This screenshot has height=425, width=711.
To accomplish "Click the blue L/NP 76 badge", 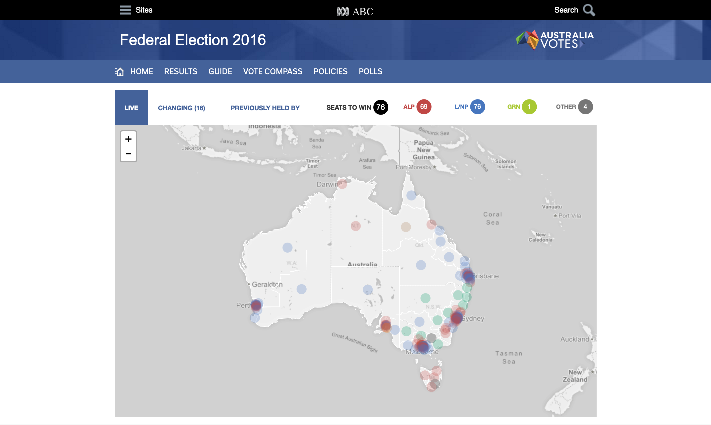I will click(x=477, y=107).
